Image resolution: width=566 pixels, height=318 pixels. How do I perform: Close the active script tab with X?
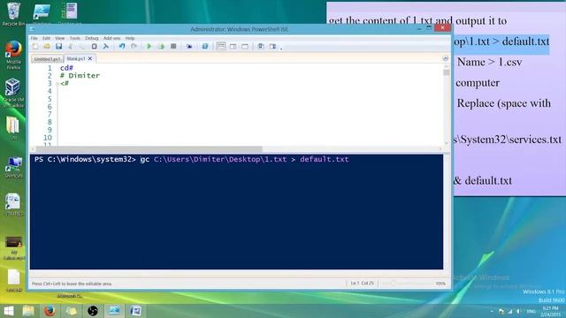[x=90, y=58]
